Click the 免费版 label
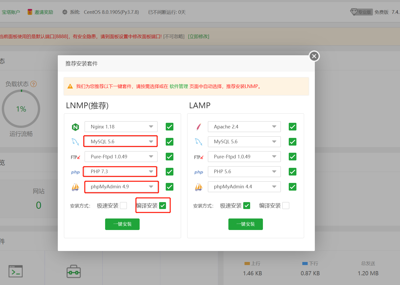 (x=381, y=12)
